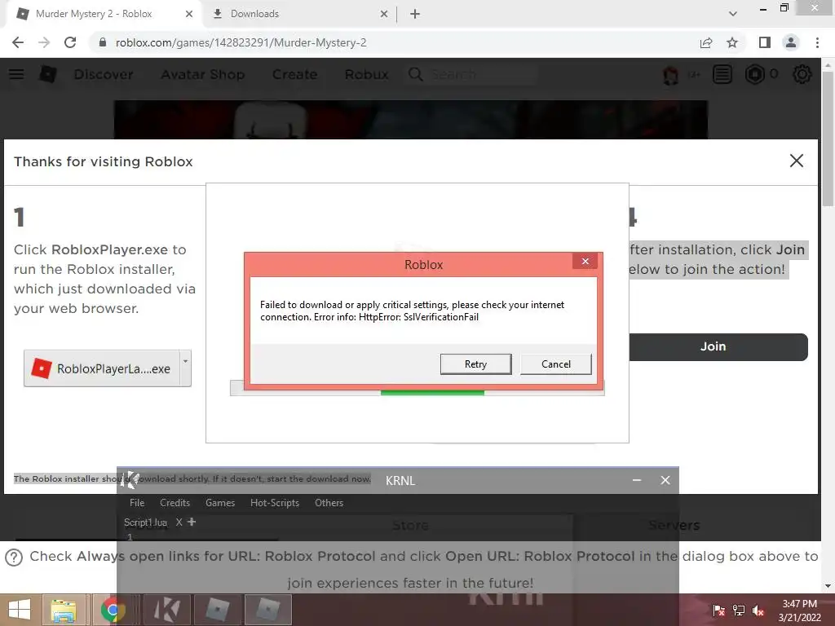Click the address bar URL field
Screen dimensions: 835x626
coord(394,42)
